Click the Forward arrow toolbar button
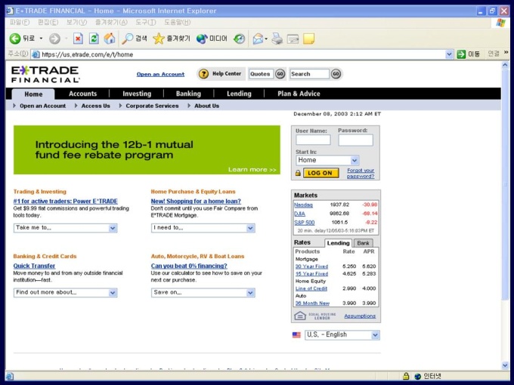The width and height of the screenshot is (514, 385). coord(54,38)
